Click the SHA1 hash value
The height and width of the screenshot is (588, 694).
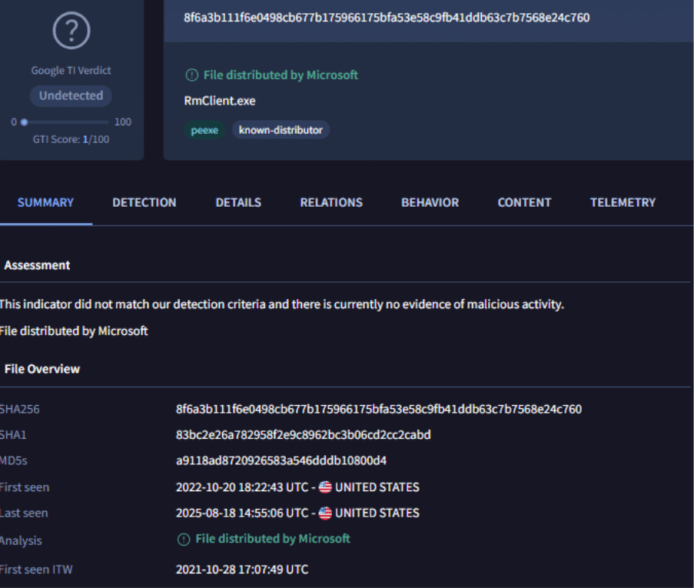point(303,435)
